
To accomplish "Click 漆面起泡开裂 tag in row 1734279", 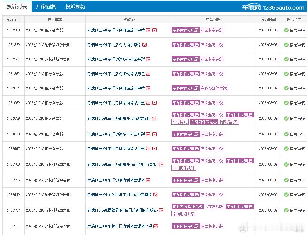I will (x=212, y=45).
